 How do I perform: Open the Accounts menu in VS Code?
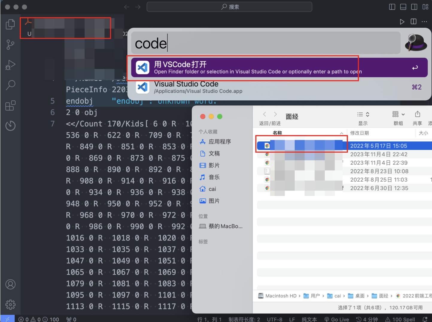tap(10, 284)
